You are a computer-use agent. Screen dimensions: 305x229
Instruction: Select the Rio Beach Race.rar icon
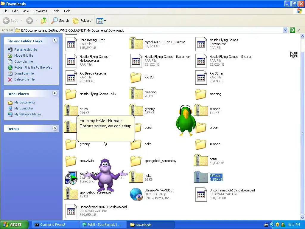(x=71, y=78)
